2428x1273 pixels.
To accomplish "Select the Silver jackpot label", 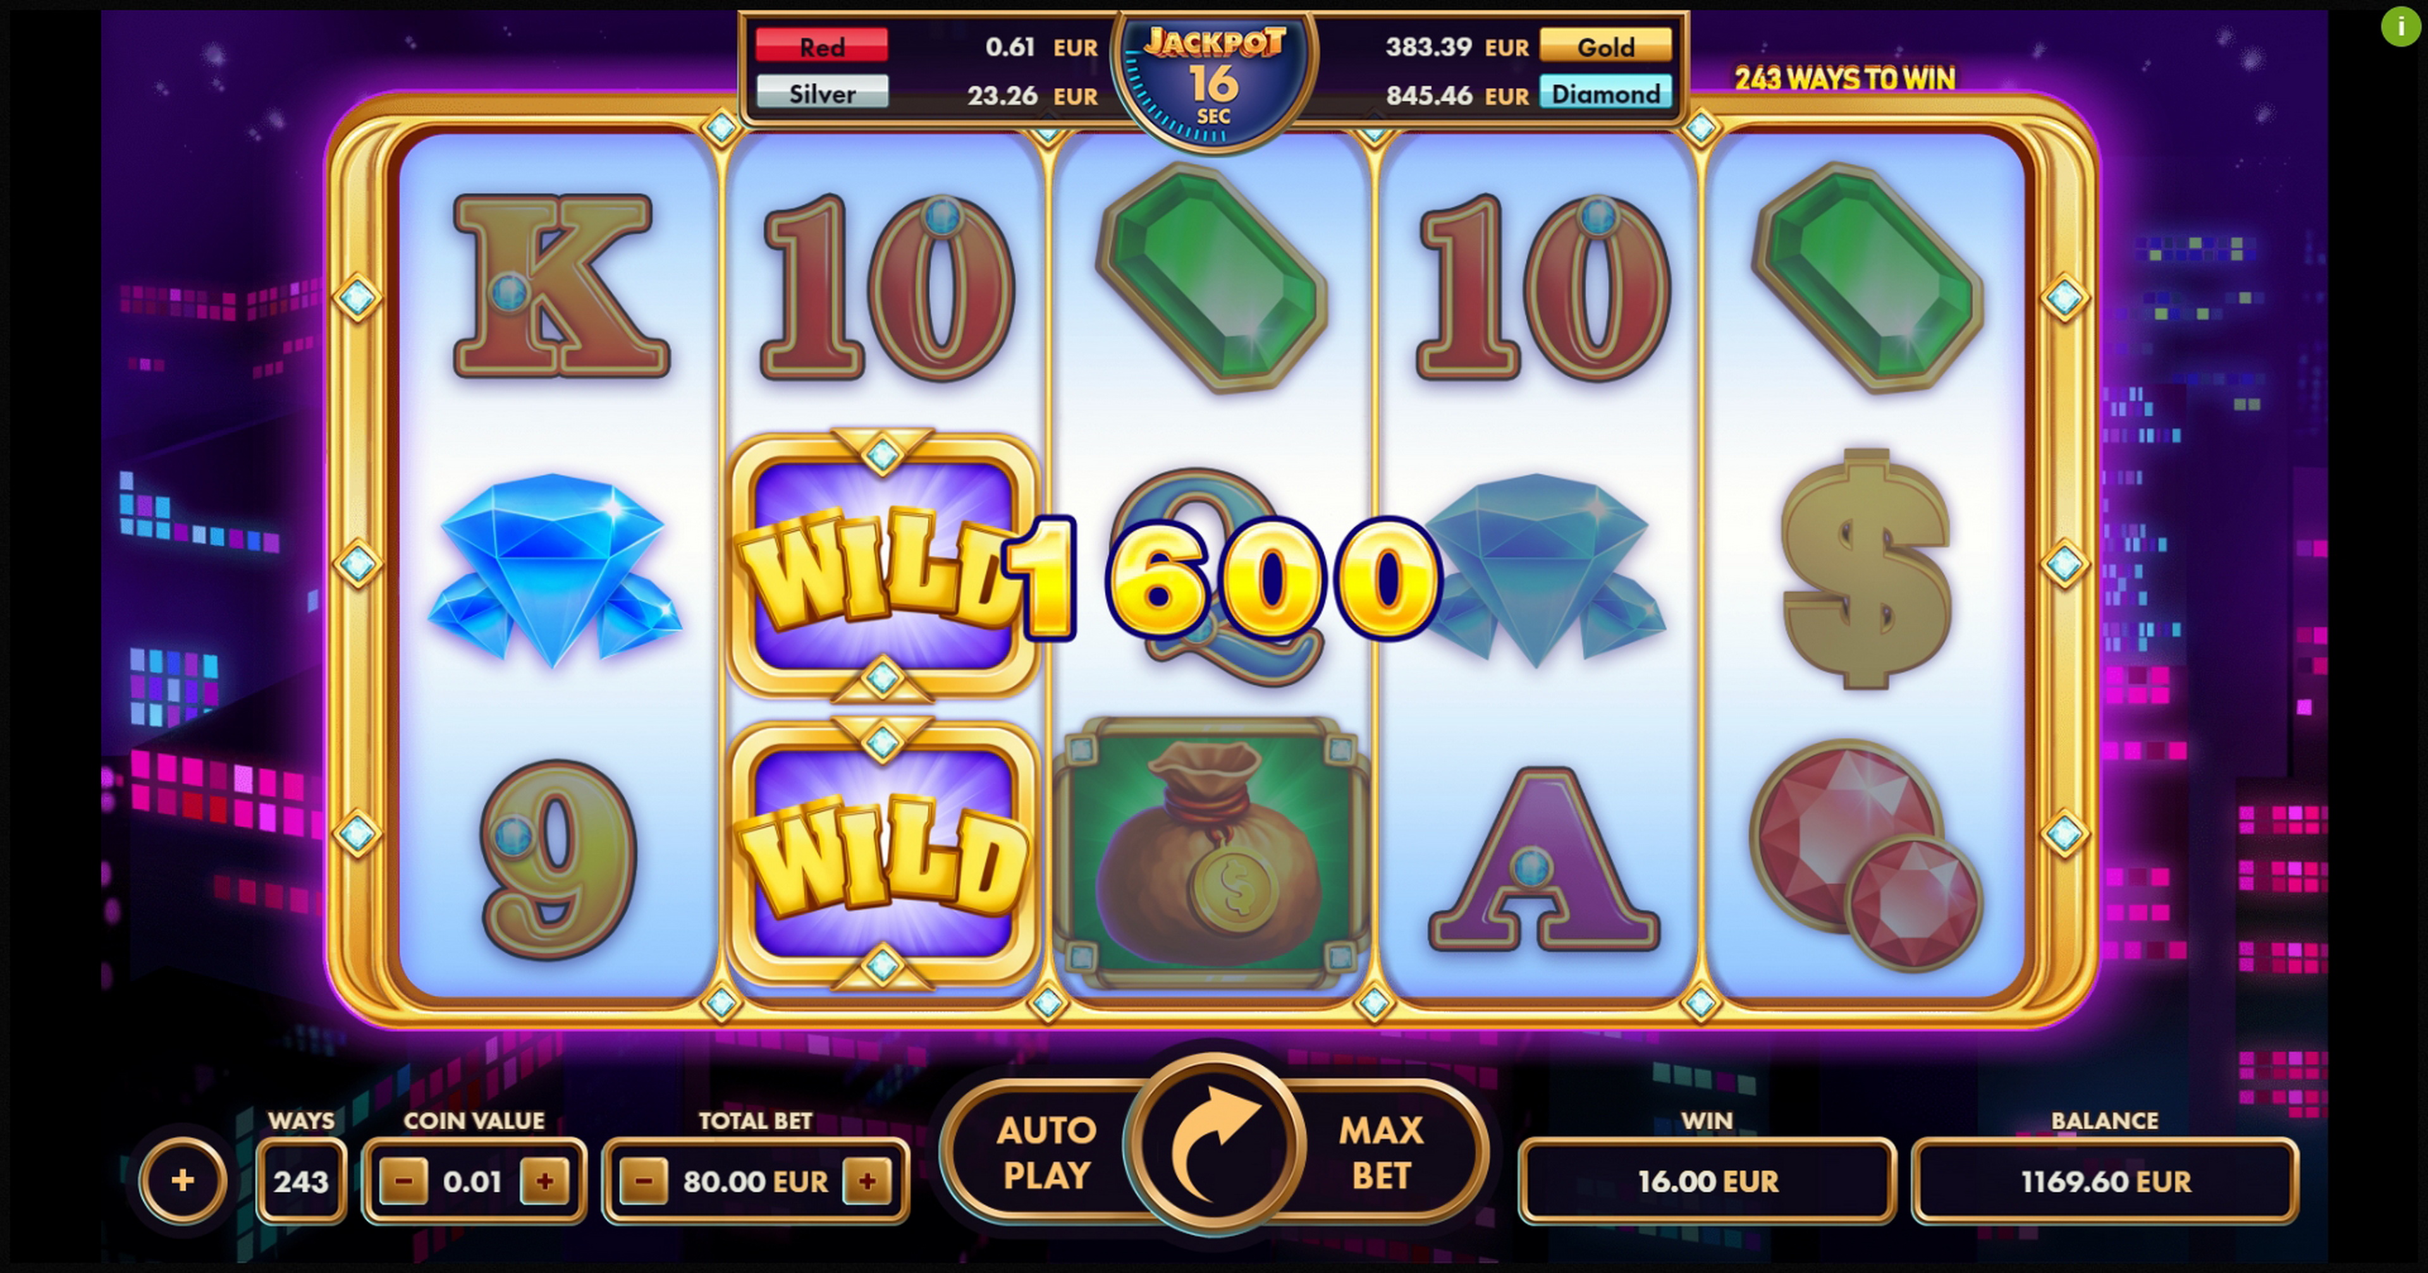I will point(821,94).
